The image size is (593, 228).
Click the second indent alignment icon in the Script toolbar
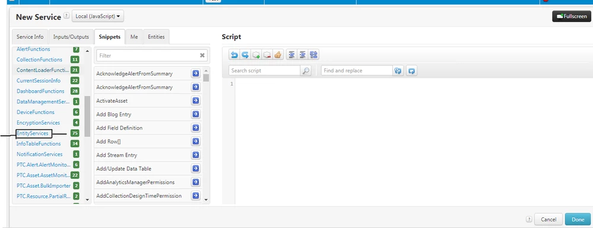pos(303,55)
